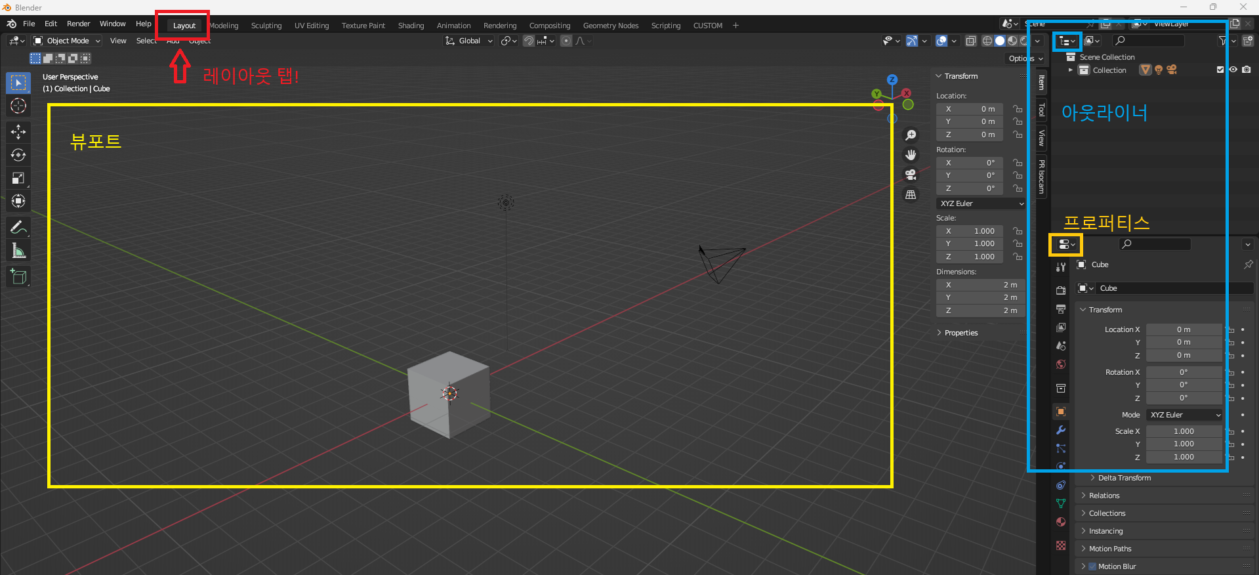
Task: Select the Select Box tool
Action: point(18,83)
